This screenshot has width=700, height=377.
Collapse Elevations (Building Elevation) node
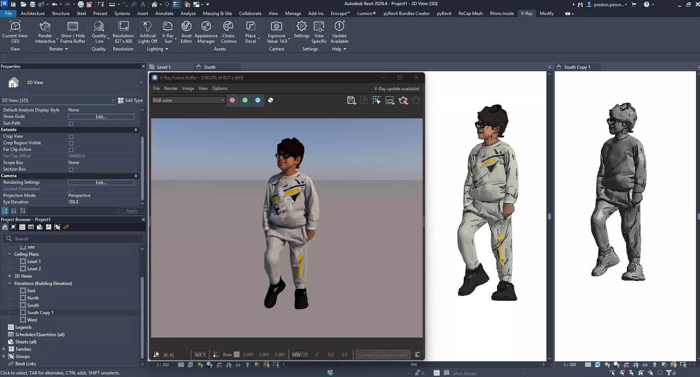tap(9, 283)
